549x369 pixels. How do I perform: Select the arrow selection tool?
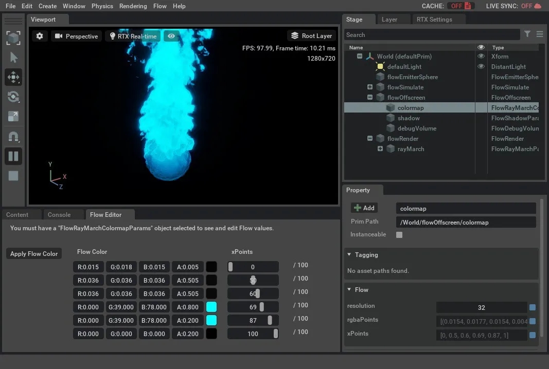coord(13,58)
